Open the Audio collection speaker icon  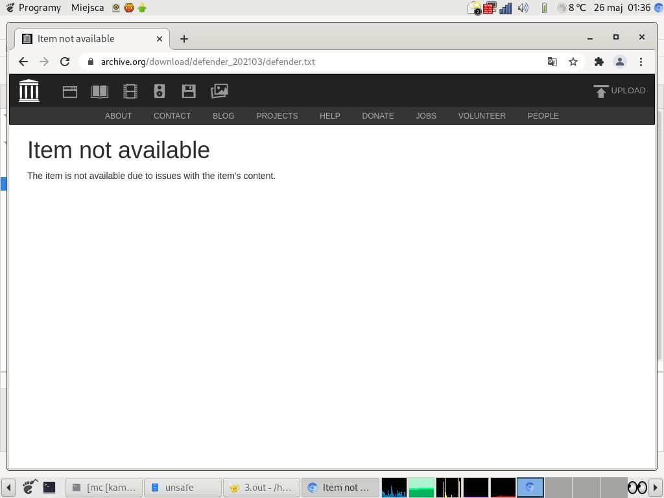point(159,91)
